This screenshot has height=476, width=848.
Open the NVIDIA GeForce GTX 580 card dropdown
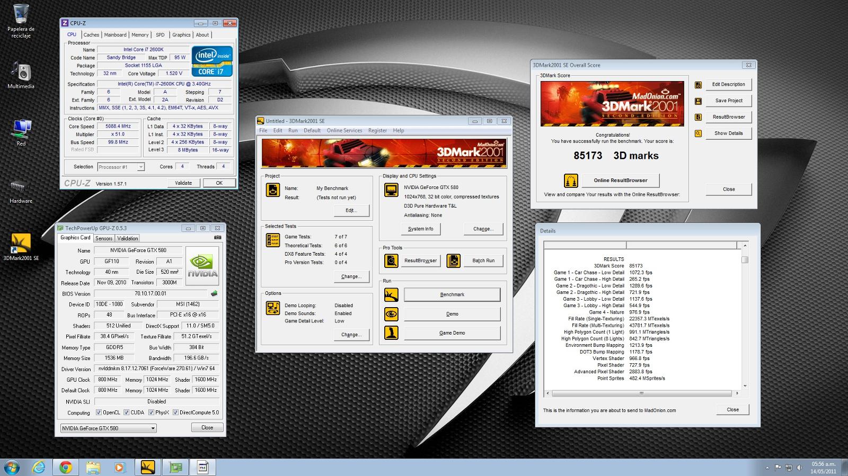[108, 428]
